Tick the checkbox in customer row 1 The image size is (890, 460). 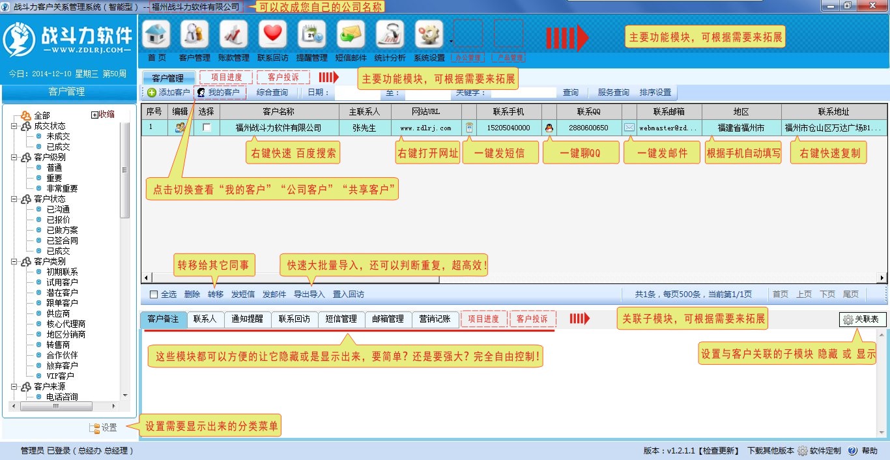(x=207, y=128)
